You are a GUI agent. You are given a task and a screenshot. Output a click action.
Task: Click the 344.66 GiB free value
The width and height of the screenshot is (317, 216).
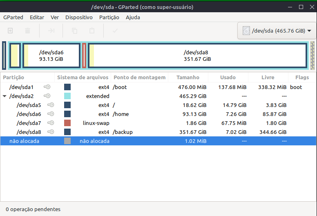[x=273, y=132]
